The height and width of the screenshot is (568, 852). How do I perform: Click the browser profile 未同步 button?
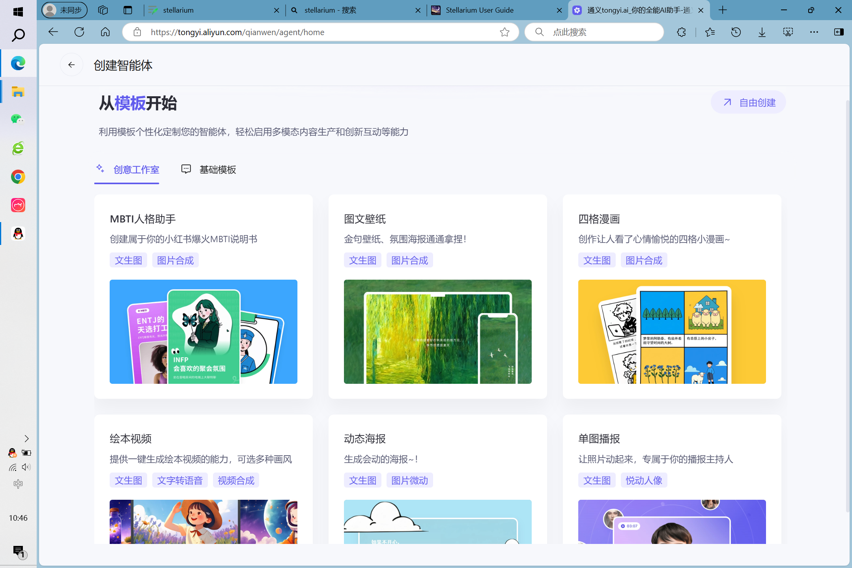[x=64, y=10]
